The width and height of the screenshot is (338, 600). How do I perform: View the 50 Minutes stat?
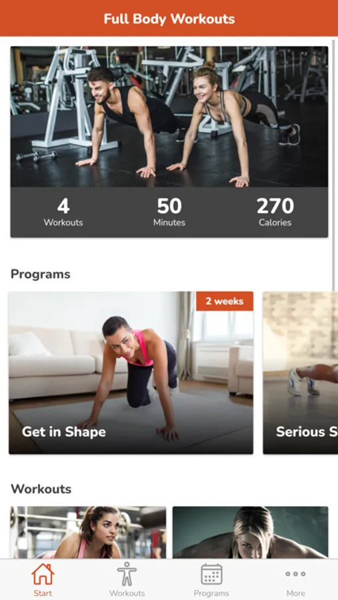[x=169, y=212]
